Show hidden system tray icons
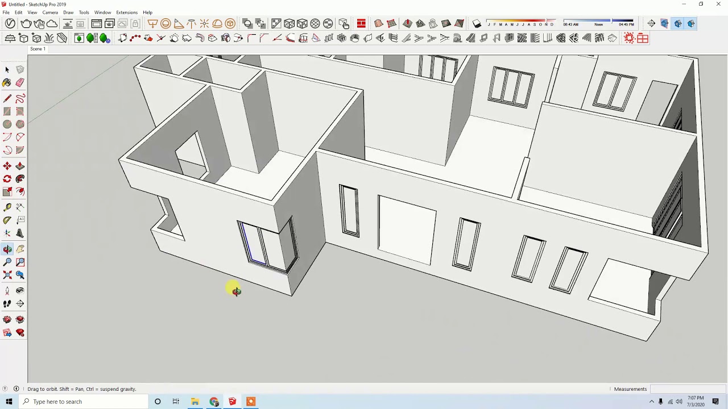Screen dimensions: 728x409 [652, 402]
